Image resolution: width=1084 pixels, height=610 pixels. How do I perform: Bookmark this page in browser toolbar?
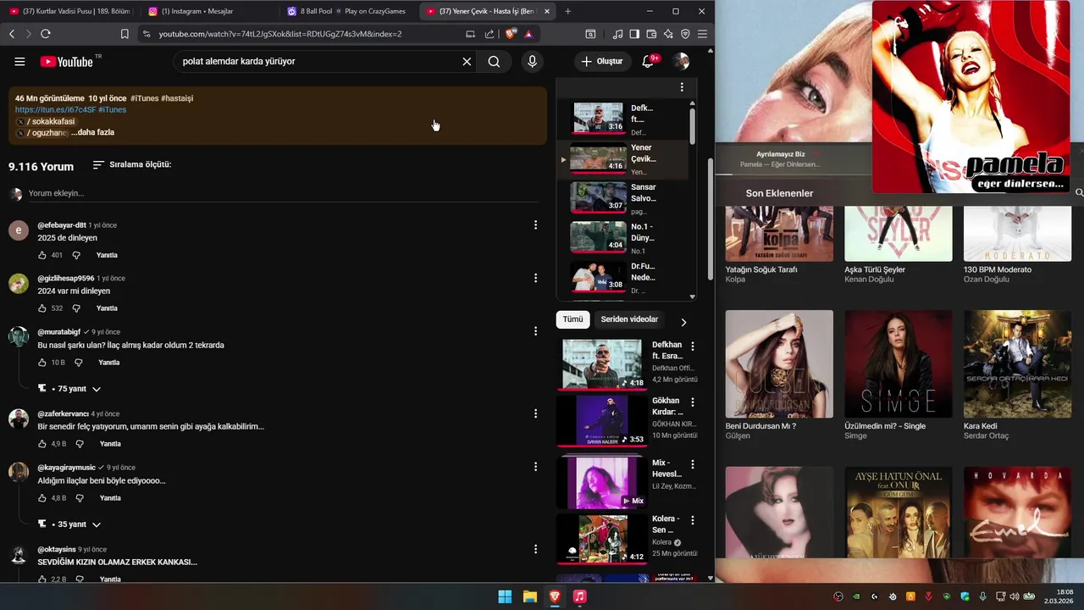[x=124, y=34]
